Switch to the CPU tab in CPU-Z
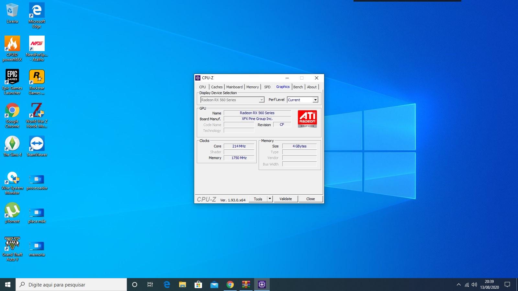 point(202,87)
